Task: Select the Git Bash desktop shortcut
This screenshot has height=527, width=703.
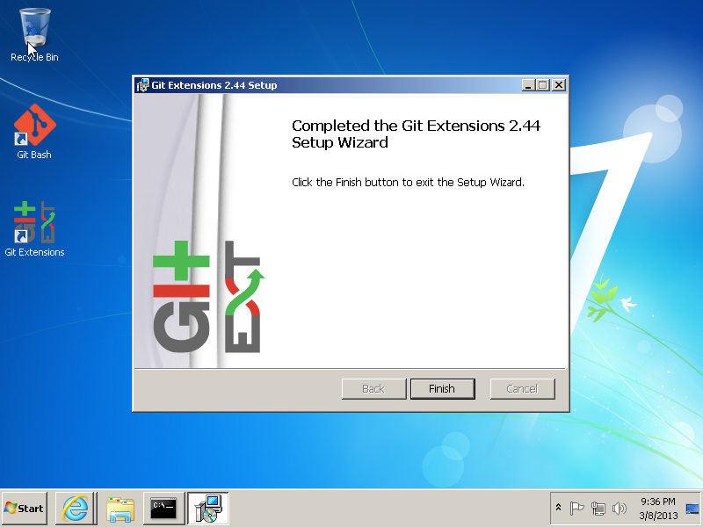Action: coord(34,132)
